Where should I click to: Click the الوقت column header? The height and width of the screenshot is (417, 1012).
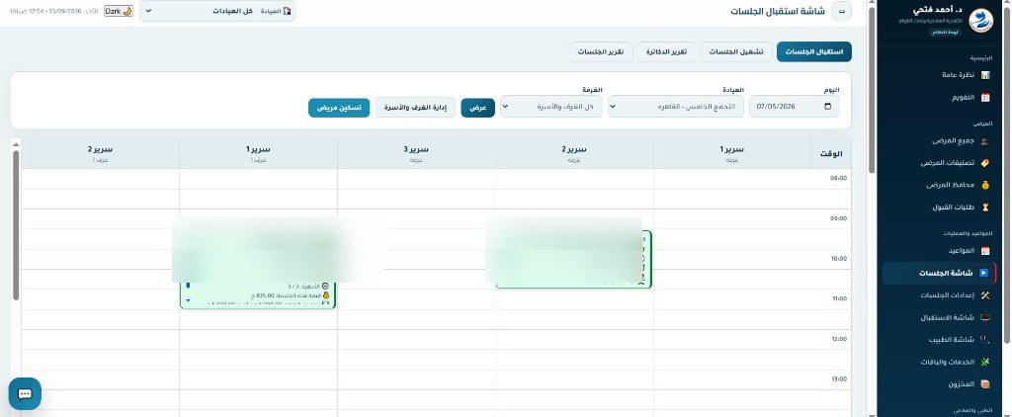pyautogui.click(x=831, y=153)
